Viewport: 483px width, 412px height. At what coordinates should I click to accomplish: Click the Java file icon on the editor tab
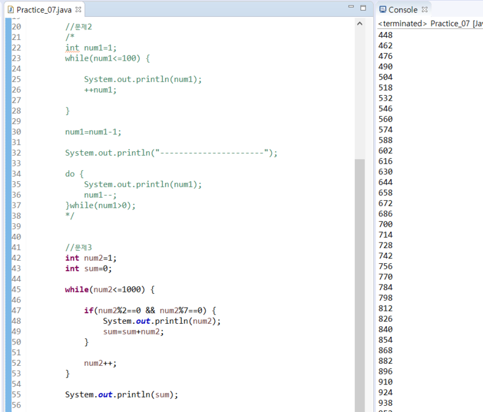(11, 10)
